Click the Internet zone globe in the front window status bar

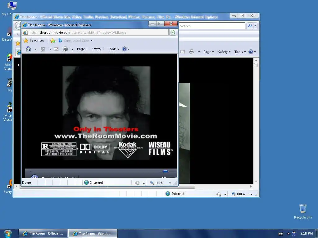pyautogui.click(x=87, y=182)
